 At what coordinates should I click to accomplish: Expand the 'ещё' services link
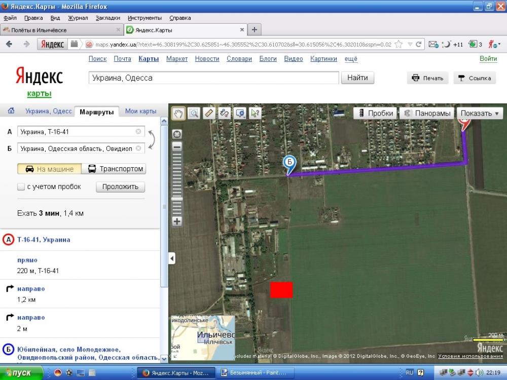(x=351, y=59)
